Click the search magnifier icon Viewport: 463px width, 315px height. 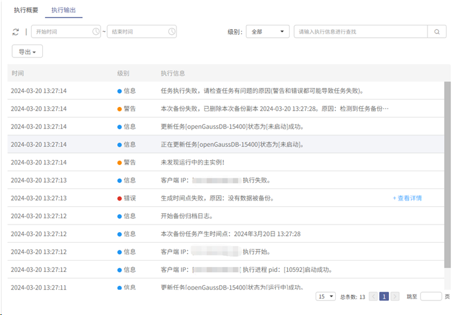436,32
